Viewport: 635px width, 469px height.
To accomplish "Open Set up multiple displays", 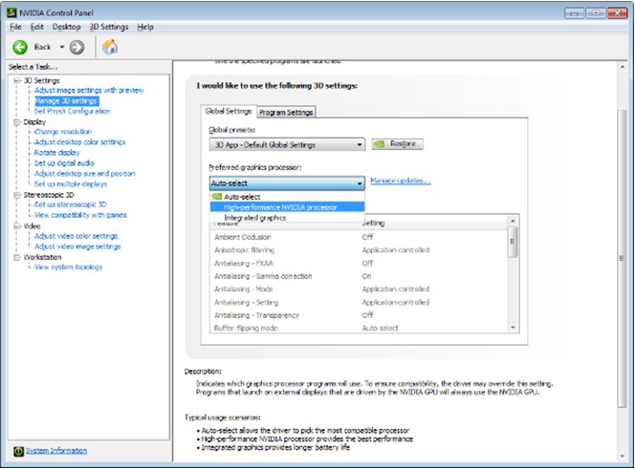I will 71,184.
